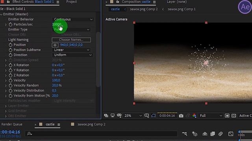
Task: Switch to замок.png Comp 2 timeline tab
Action: tap(91, 124)
